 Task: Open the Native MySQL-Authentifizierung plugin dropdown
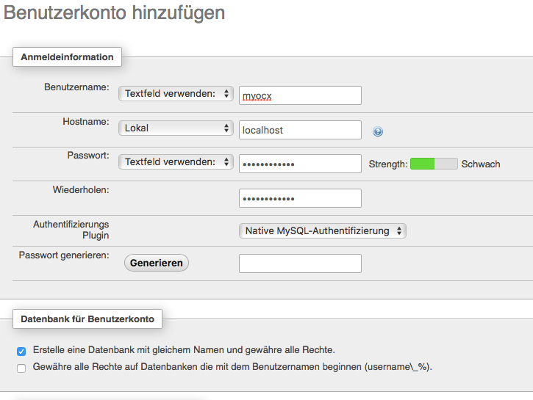click(x=323, y=230)
